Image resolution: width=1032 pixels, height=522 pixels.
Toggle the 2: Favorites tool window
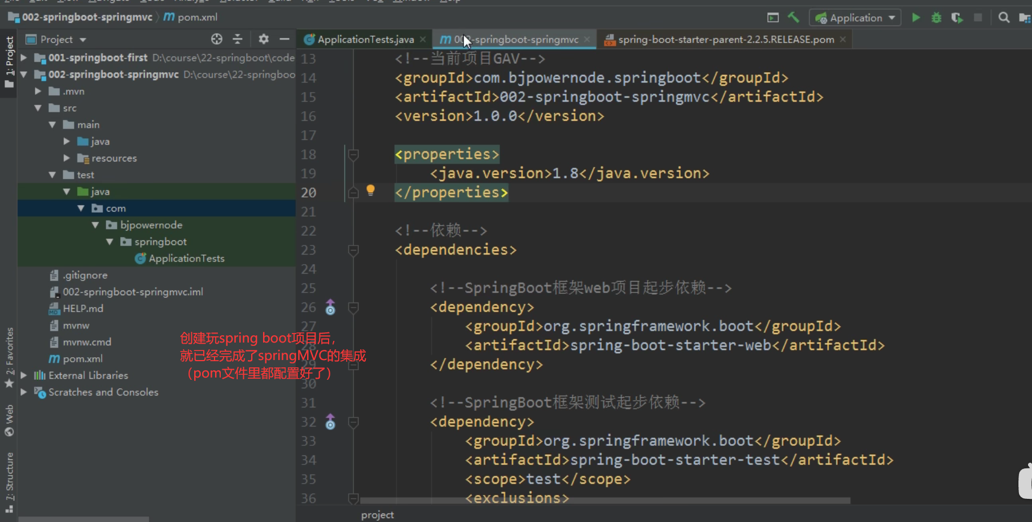pyautogui.click(x=9, y=358)
